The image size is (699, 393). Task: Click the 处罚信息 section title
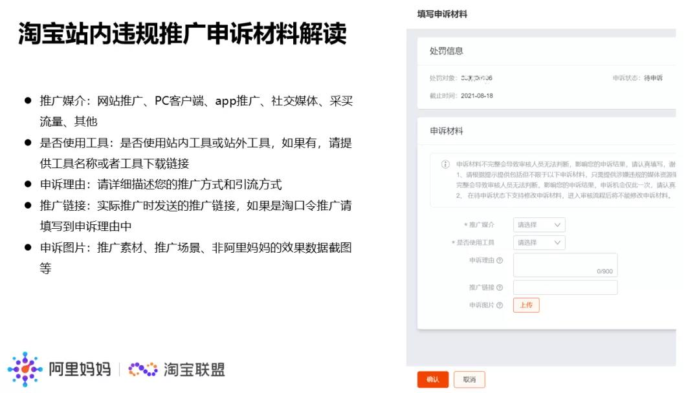point(446,51)
